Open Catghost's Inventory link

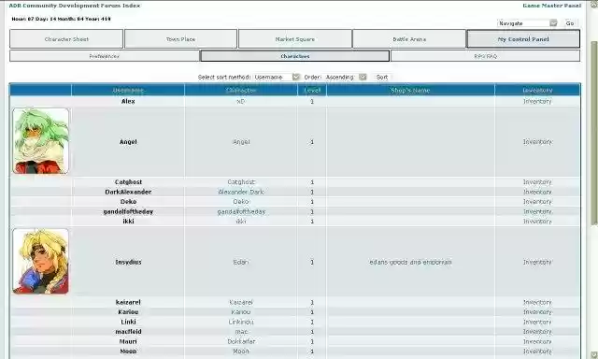[x=537, y=182]
